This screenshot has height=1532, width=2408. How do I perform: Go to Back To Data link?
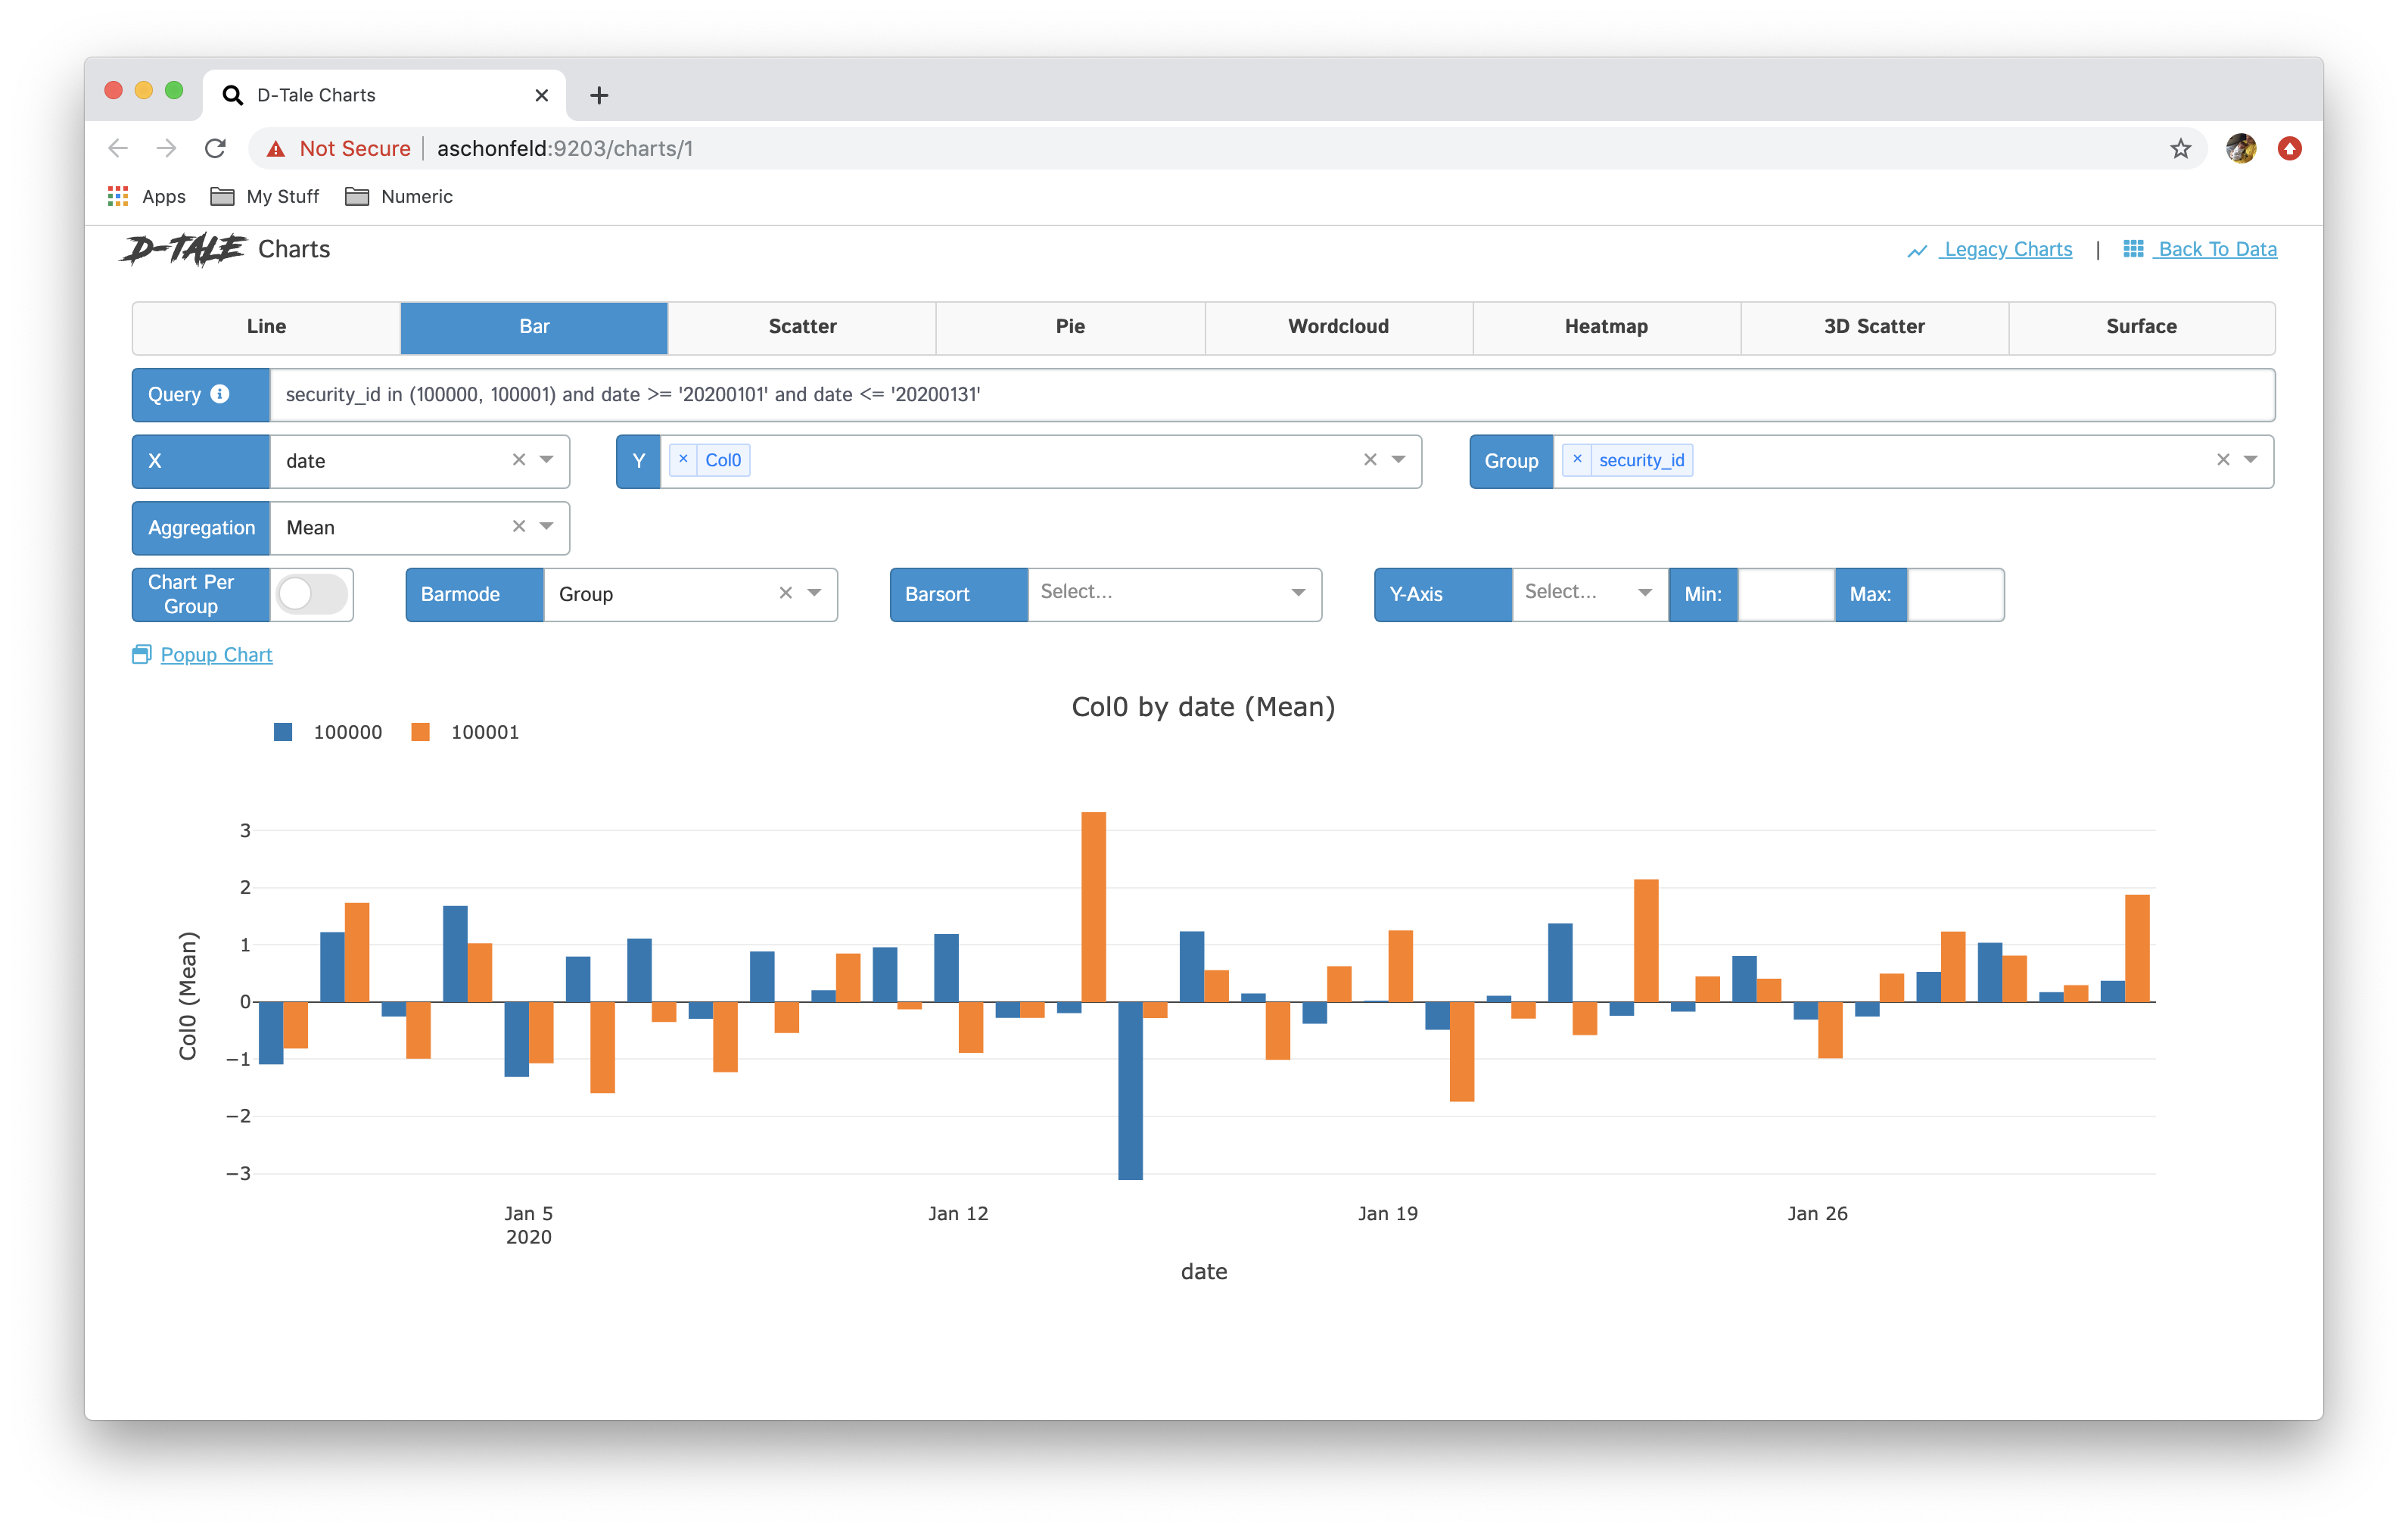2216,249
